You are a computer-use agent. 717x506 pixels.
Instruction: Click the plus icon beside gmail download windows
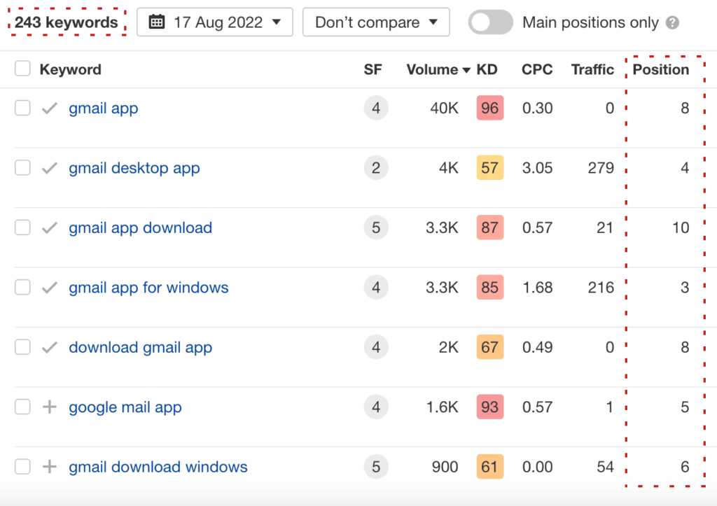pos(49,467)
